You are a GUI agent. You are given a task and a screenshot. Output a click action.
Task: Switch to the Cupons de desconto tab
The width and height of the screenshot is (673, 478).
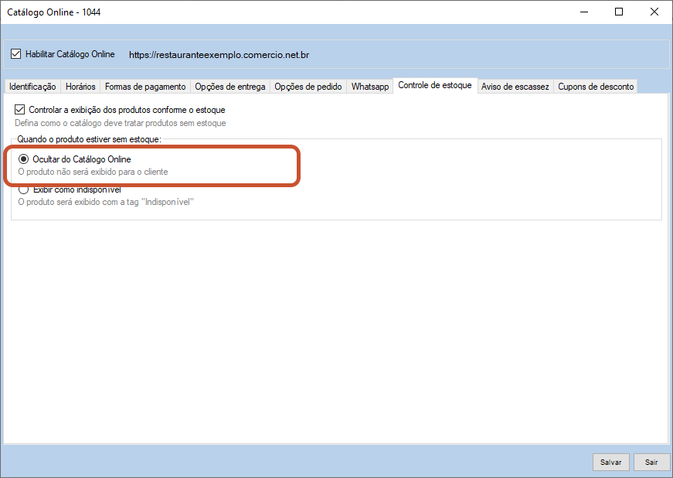pos(596,87)
